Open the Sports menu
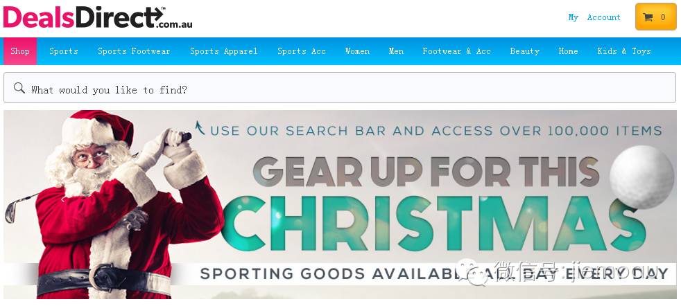Screen dimensions: 681x306 click(63, 51)
